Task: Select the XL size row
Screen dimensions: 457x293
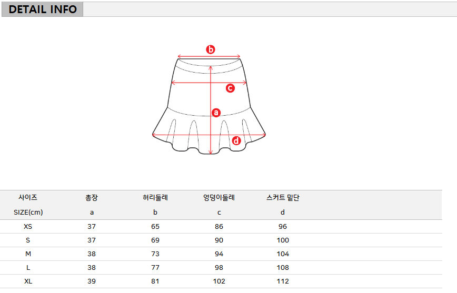Action: click(28, 281)
